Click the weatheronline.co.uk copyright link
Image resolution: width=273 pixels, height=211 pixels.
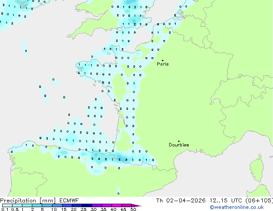(x=237, y=207)
